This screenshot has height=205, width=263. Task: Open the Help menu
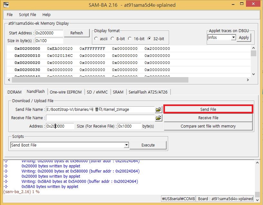[46, 14]
